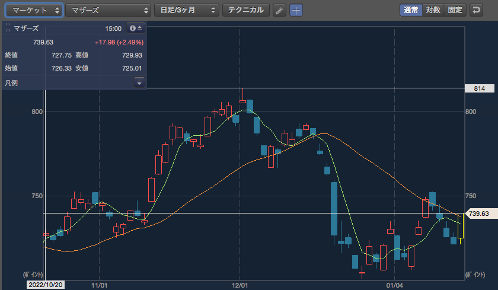
Task: Open the マザーズ index dropdown
Action: pos(108,10)
